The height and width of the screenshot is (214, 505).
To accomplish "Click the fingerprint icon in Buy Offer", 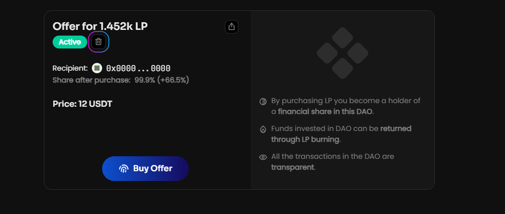I will point(124,169).
